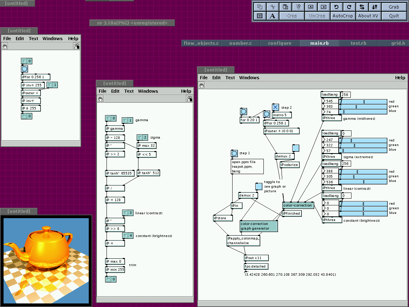Click the gamma inlet number box '1'

[x=127, y=120]
